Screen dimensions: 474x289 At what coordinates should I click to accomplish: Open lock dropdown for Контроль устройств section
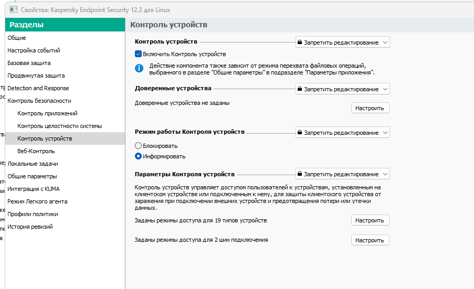tap(342, 42)
